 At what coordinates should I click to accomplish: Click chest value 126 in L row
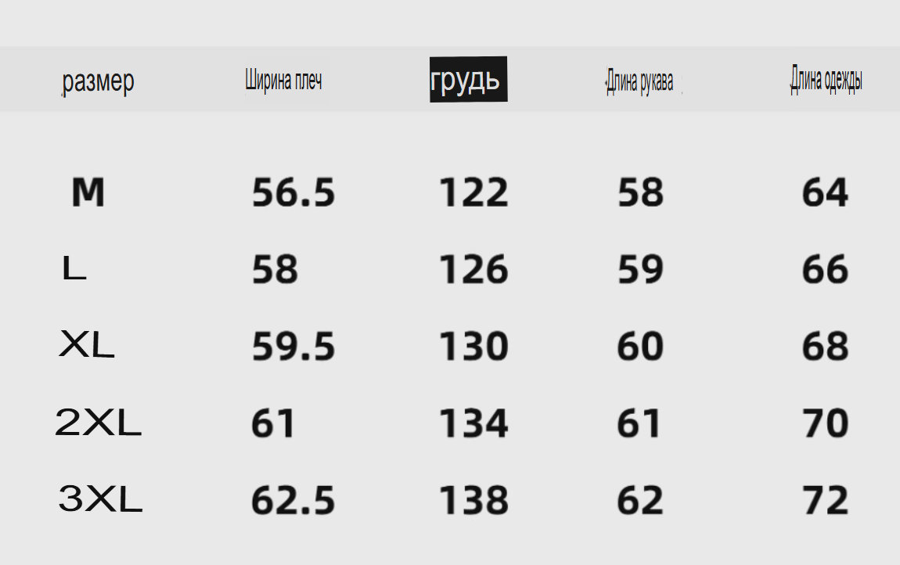pyautogui.click(x=473, y=270)
